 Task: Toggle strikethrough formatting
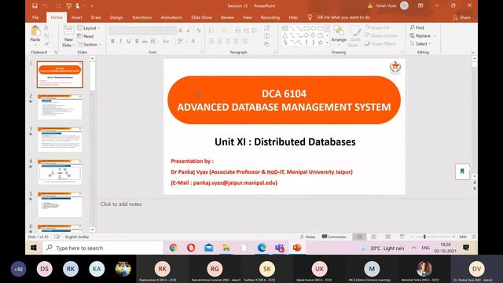pos(145,41)
